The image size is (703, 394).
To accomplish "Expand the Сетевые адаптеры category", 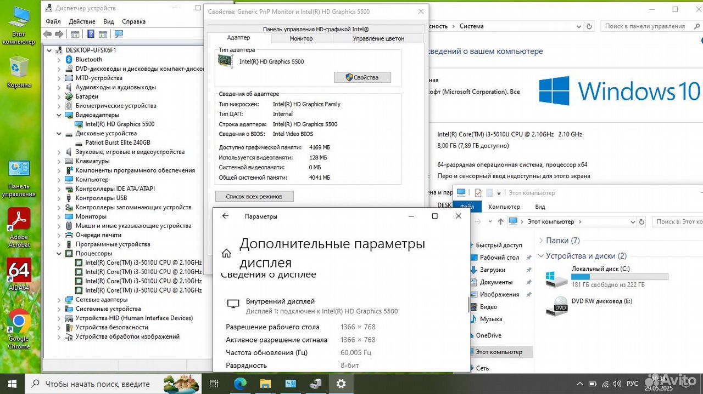I will [x=59, y=300].
